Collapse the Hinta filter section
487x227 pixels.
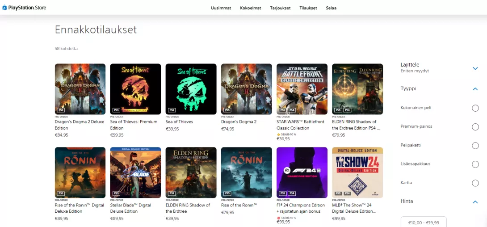tap(475, 202)
